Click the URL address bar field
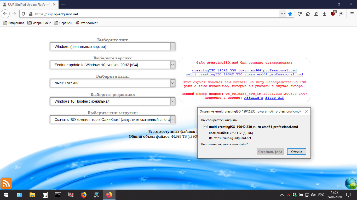The height and width of the screenshot is (200, 357). pos(154,14)
